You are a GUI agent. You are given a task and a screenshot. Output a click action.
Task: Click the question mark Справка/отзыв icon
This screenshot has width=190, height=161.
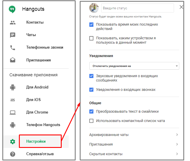[13, 154]
